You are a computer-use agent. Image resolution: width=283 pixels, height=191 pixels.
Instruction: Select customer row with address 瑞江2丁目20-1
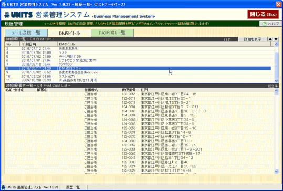[x=139, y=99]
